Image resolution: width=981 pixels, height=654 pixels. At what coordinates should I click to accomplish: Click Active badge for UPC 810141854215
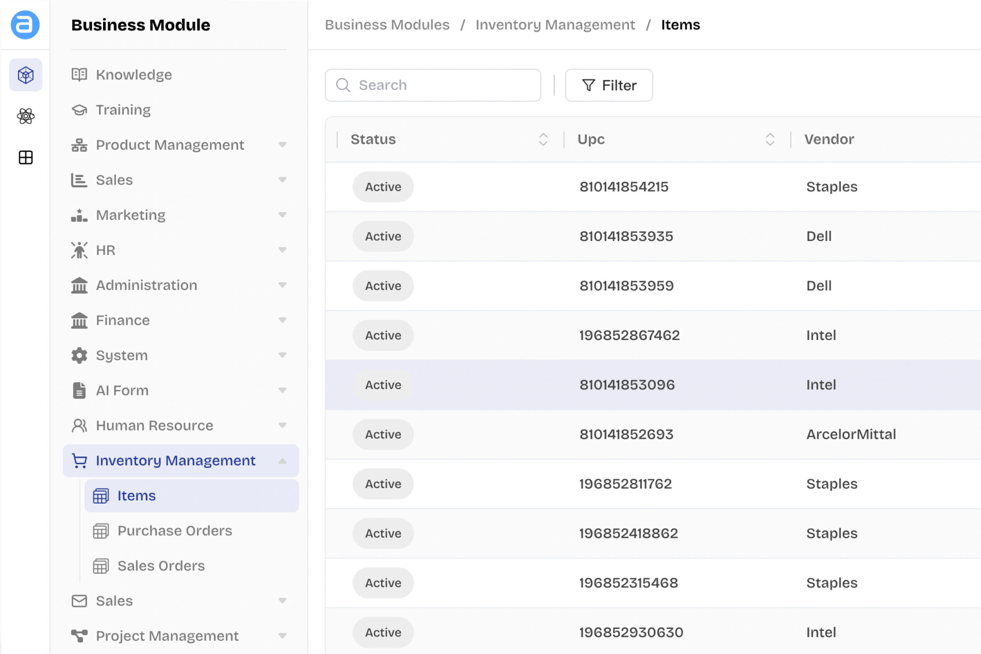383,187
